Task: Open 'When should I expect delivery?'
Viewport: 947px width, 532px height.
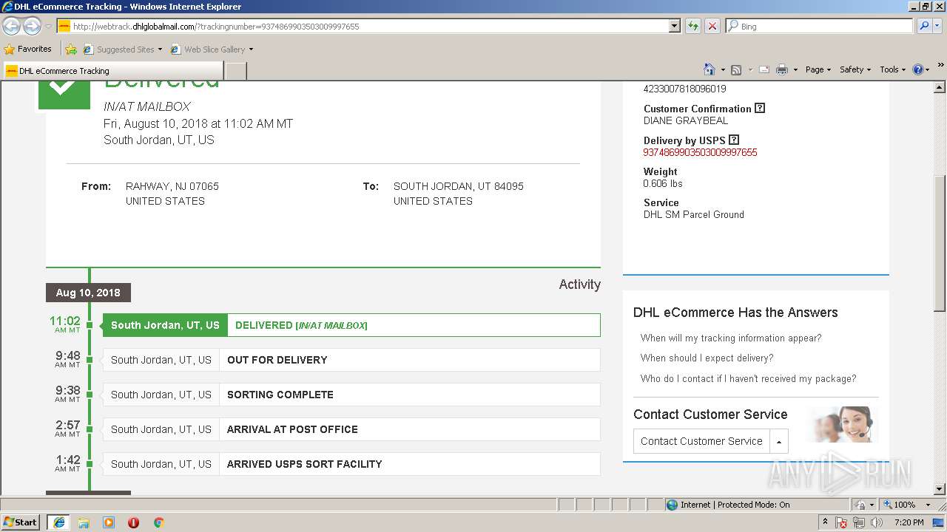Action: [x=707, y=358]
